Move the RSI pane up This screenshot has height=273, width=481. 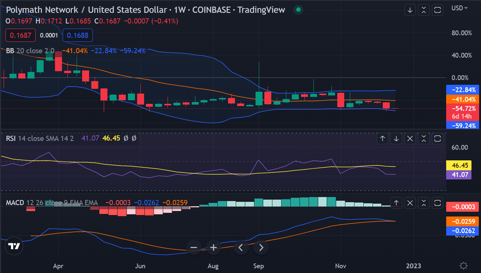pyautogui.click(x=382, y=138)
